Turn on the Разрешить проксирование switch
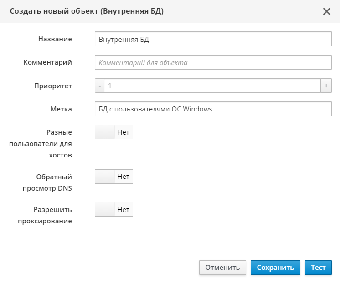The height and width of the screenshot is (283, 340). coord(113,210)
